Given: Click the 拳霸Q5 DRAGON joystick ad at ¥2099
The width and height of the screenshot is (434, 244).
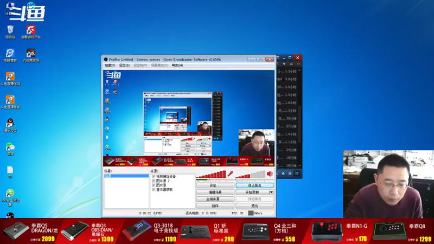Looking at the screenshot, I should tap(30, 232).
